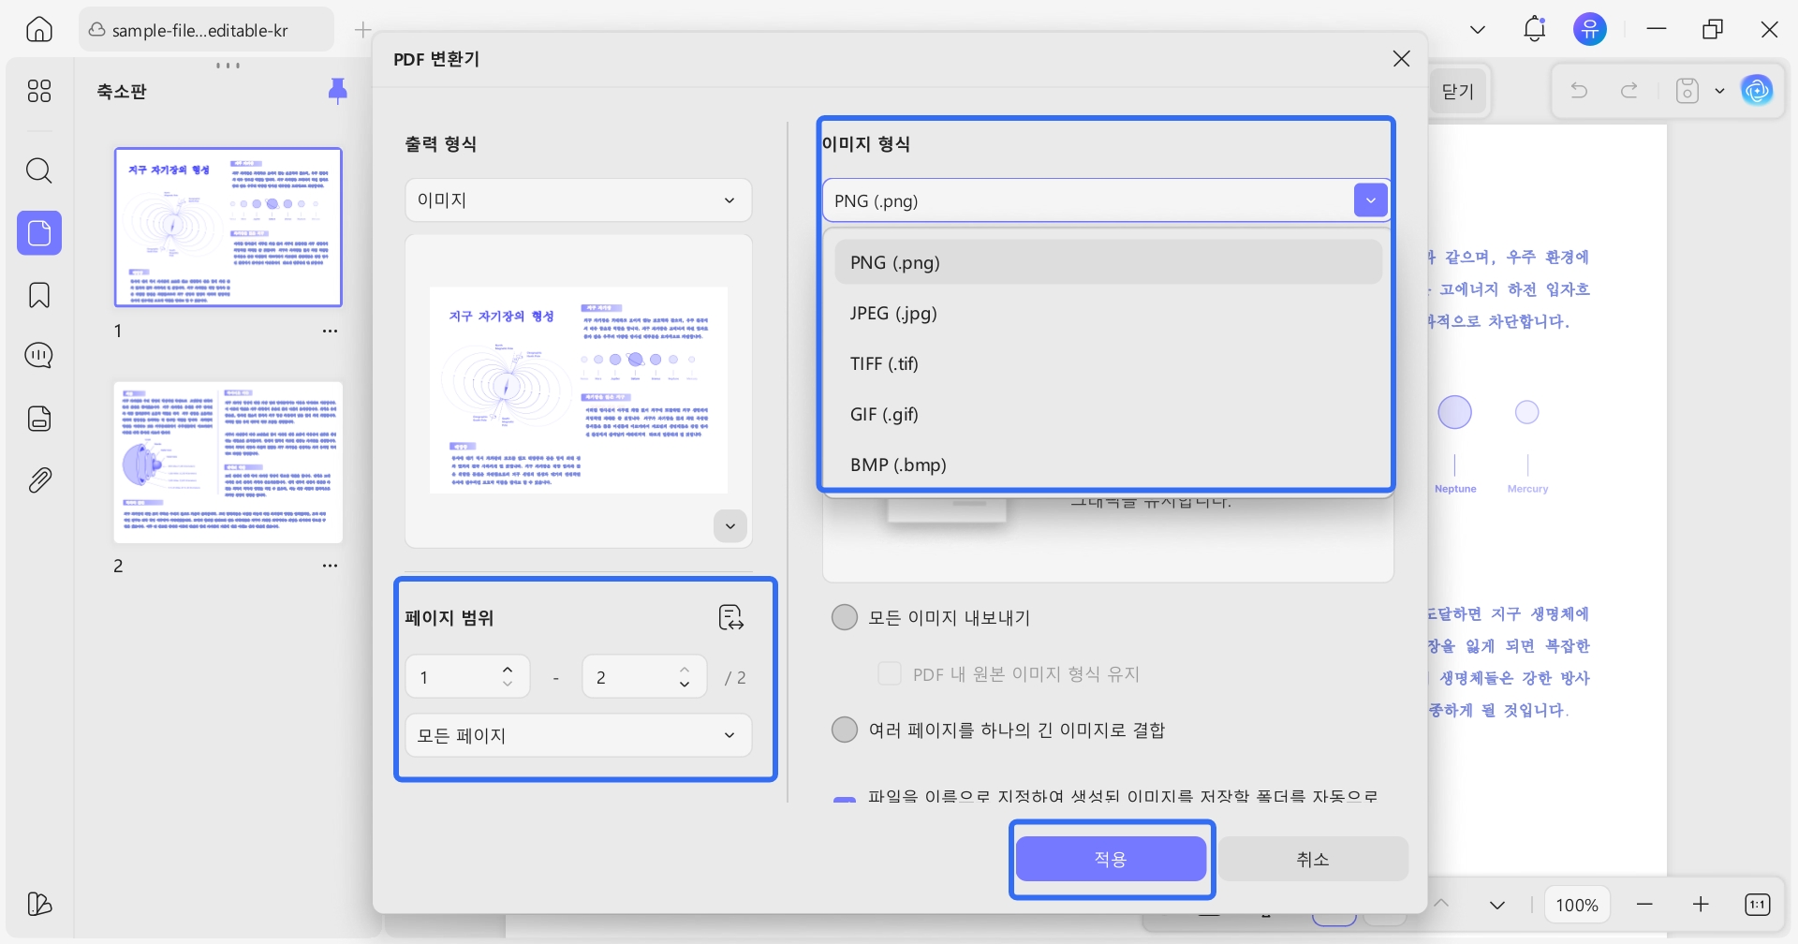Open the 출력 형식 이미지 dropdown
This screenshot has height=944, width=1798.
pyautogui.click(x=579, y=200)
